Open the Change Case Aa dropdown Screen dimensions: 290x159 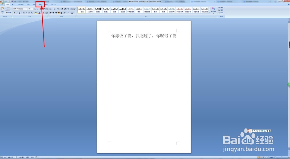coord(32,13)
